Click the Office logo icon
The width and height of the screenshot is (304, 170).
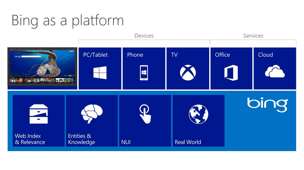pyautogui.click(x=231, y=73)
